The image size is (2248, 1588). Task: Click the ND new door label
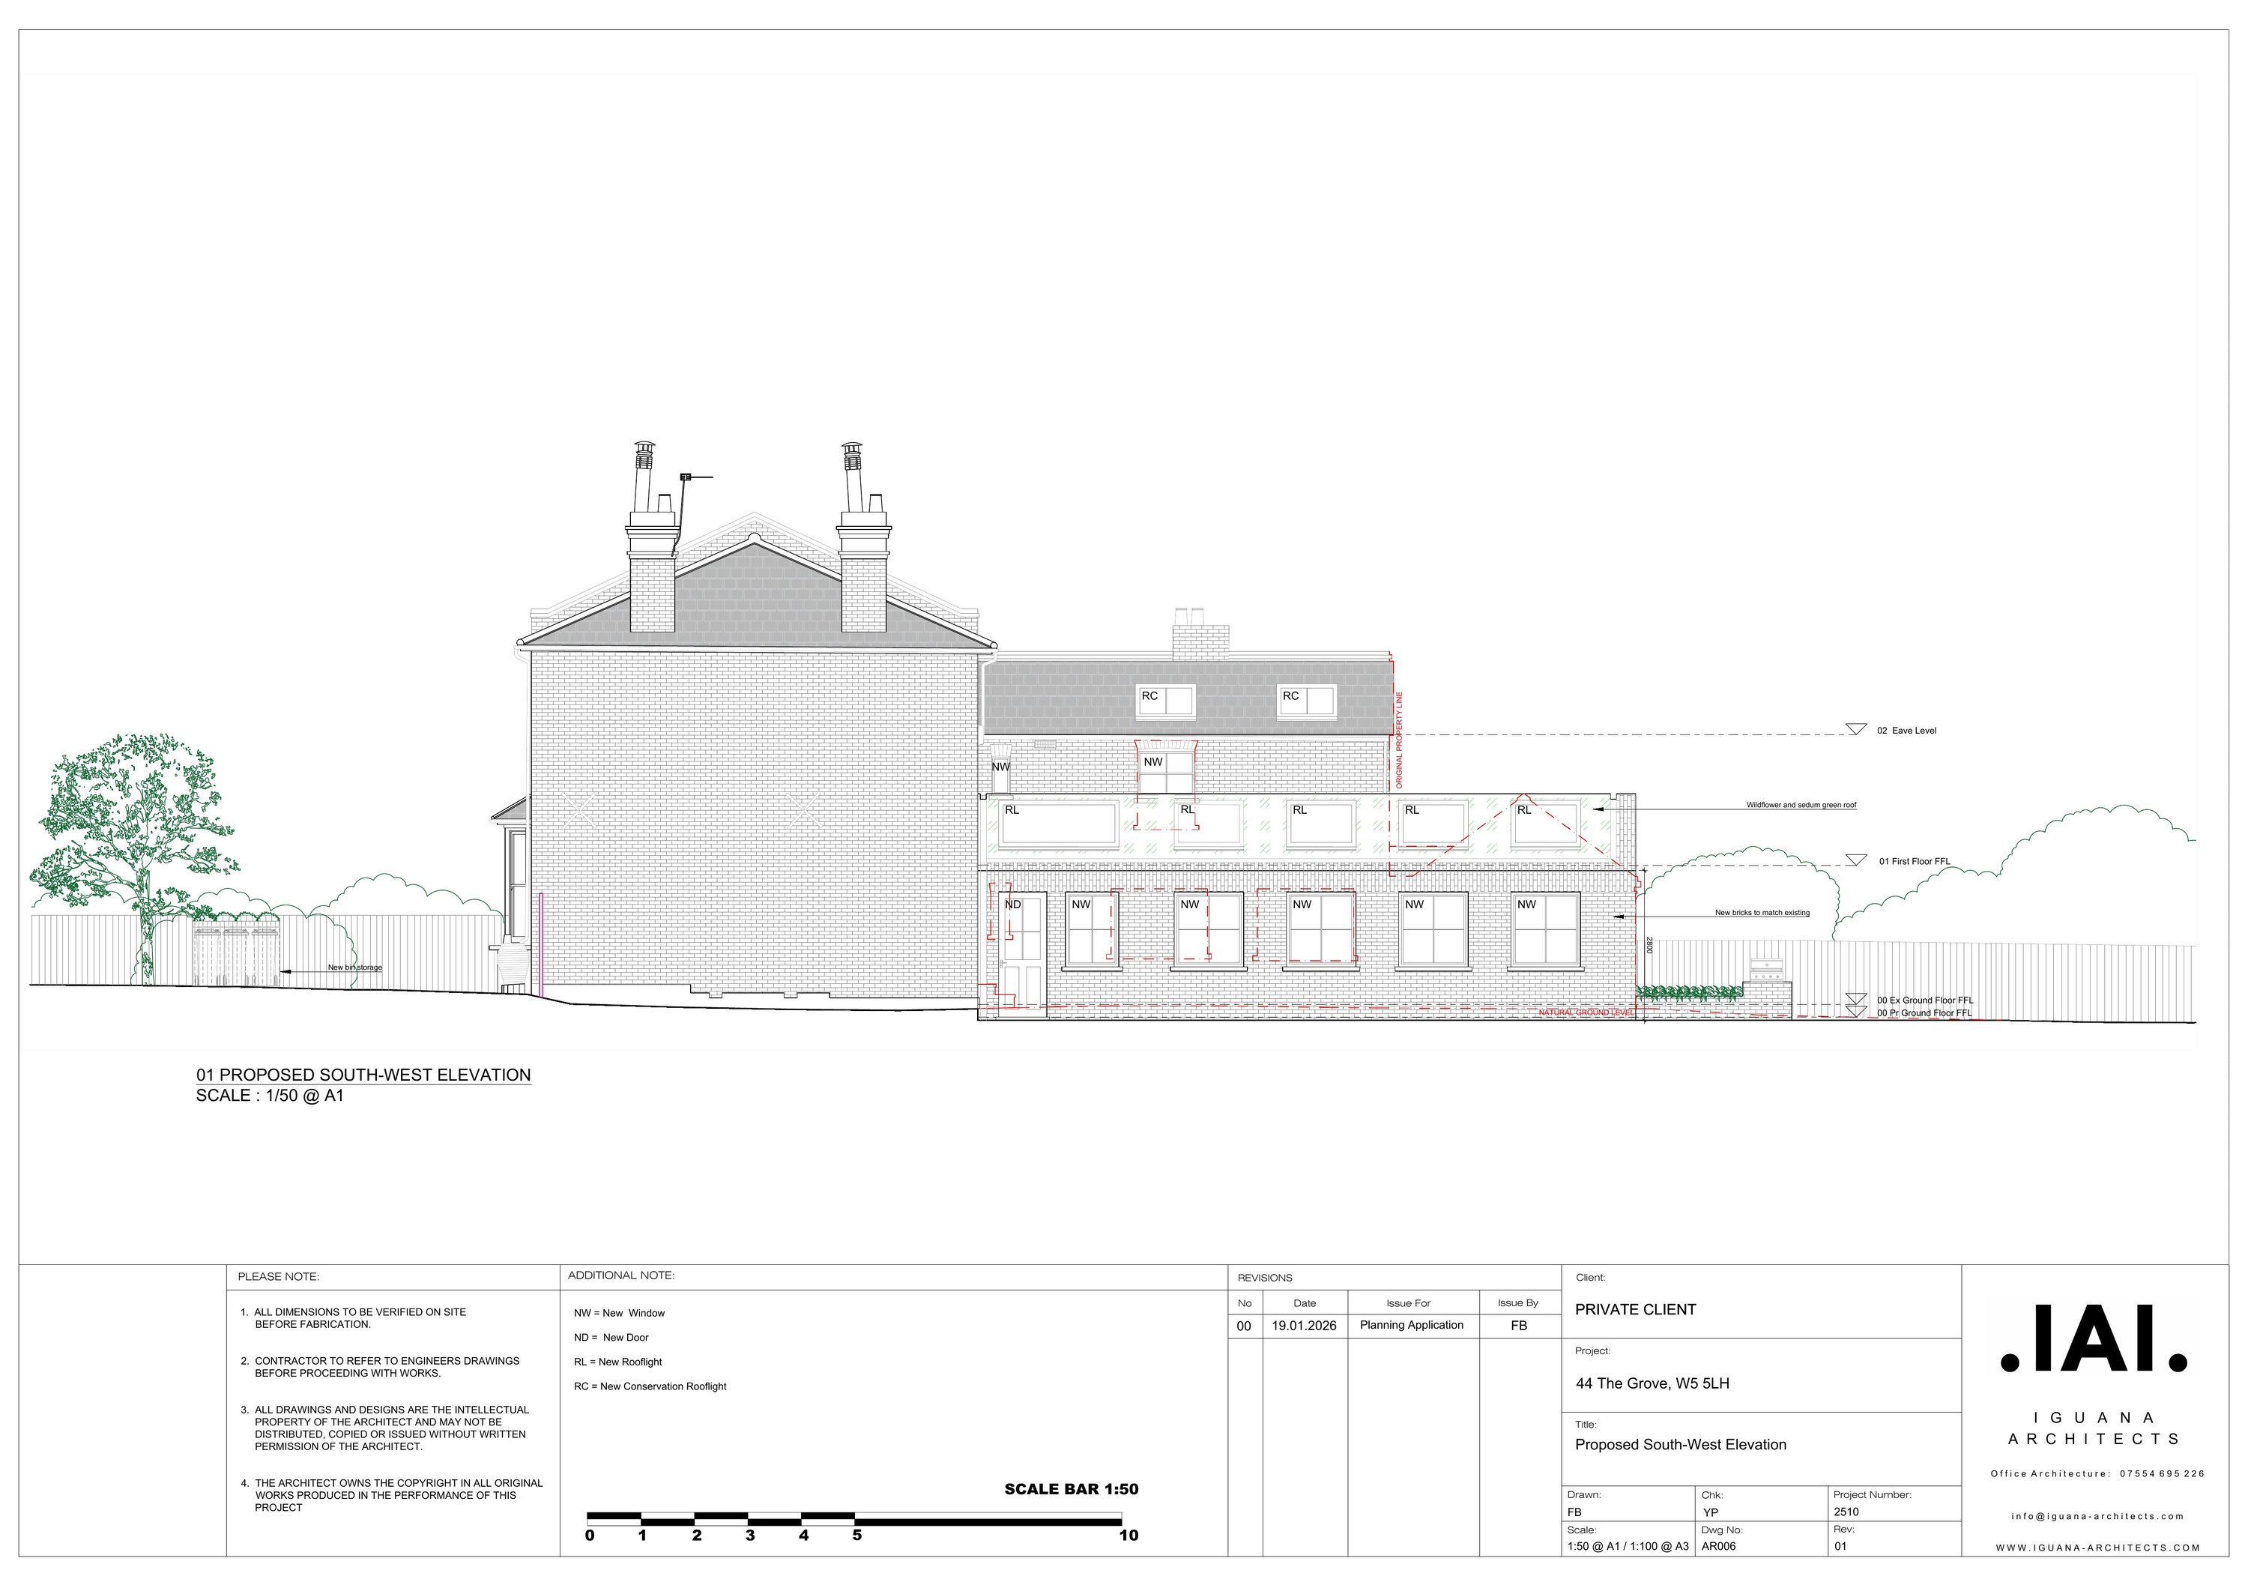click(x=1013, y=905)
